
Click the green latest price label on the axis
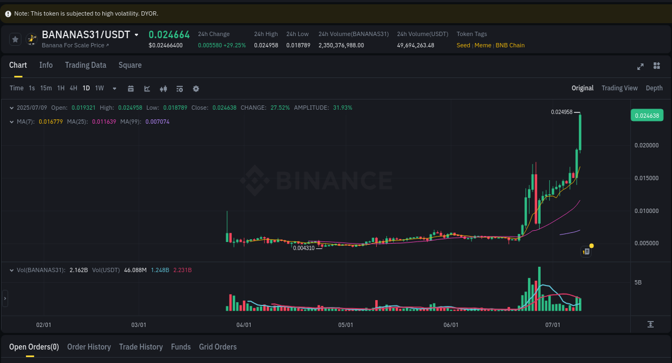[647, 115]
